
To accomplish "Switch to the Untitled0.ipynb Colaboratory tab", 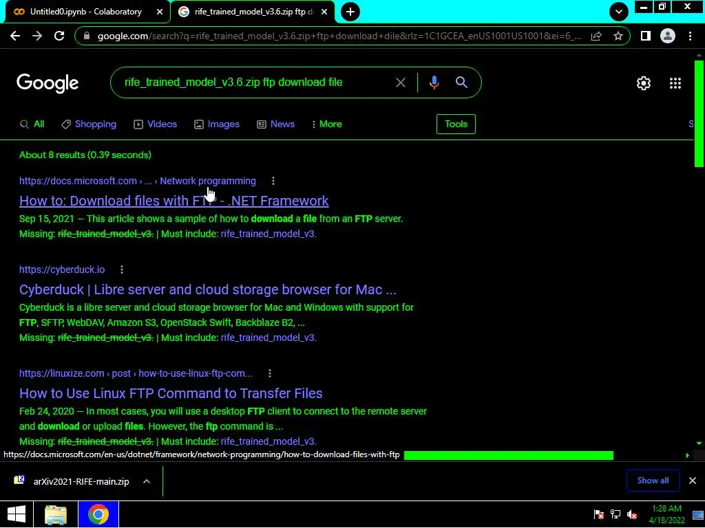I will point(86,12).
